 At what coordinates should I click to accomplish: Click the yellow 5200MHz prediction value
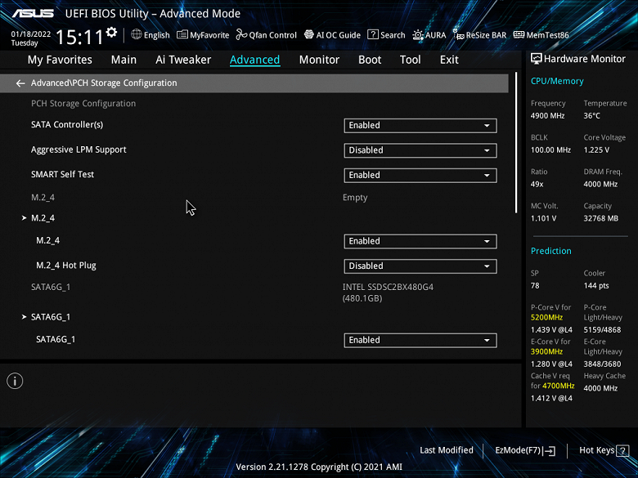(546, 318)
